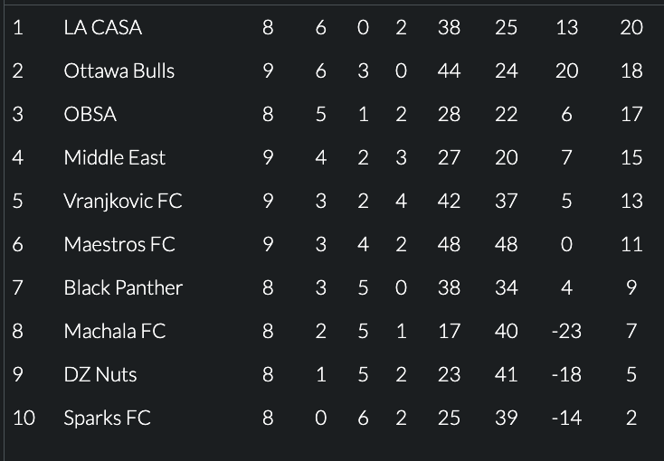Select DZ Nuts' -18 goal difference

(566, 374)
